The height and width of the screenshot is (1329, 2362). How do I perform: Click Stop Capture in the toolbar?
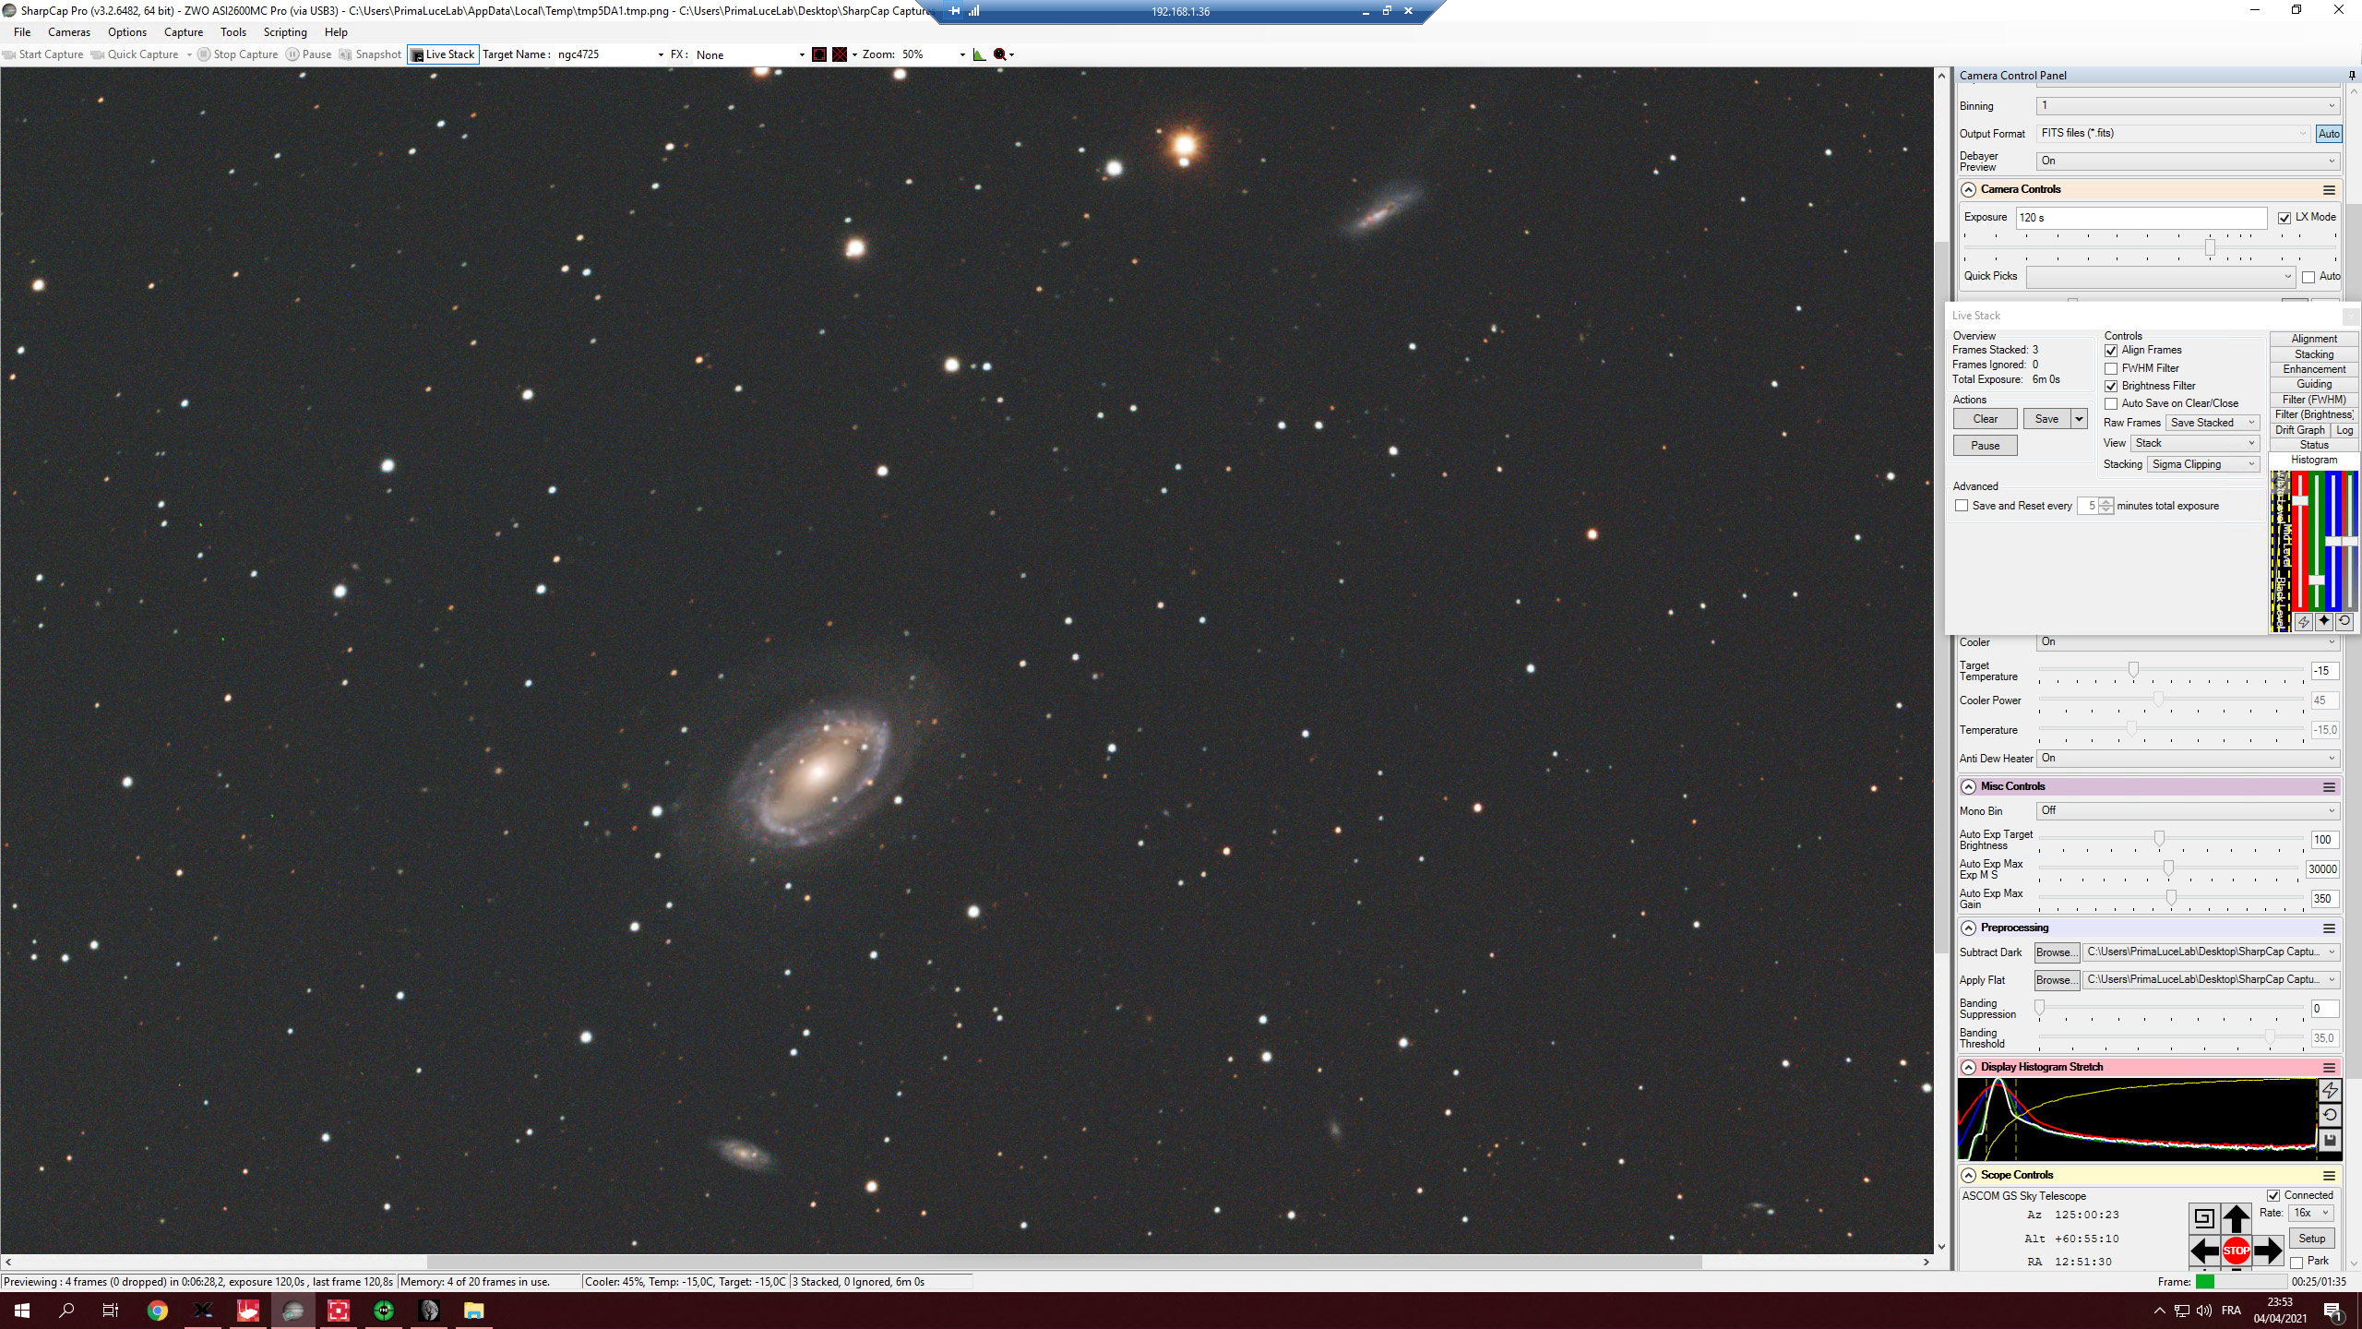[238, 54]
